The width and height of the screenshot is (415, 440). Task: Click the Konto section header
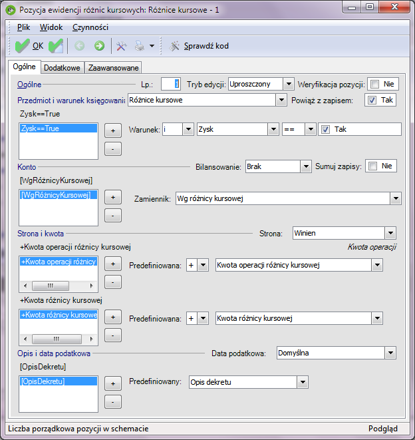click(x=27, y=166)
